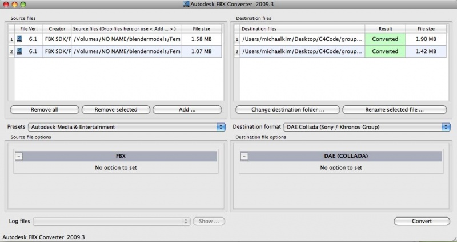457x242 pixels.
Task: Select the second destination file row
Action: click(303, 51)
